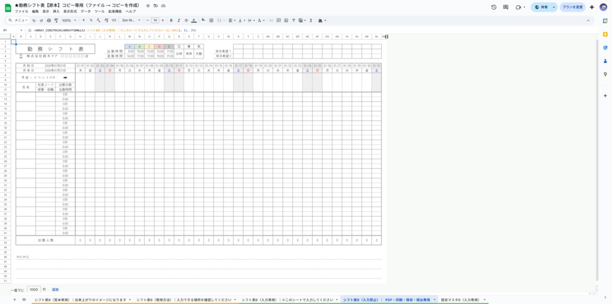Star this spreadsheet
Viewport: 612px width, 304px height.
(148, 6)
